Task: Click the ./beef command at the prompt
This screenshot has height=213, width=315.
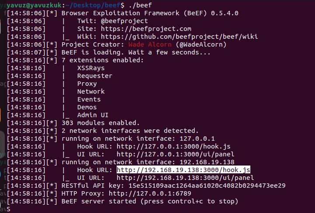Action: coord(140,5)
